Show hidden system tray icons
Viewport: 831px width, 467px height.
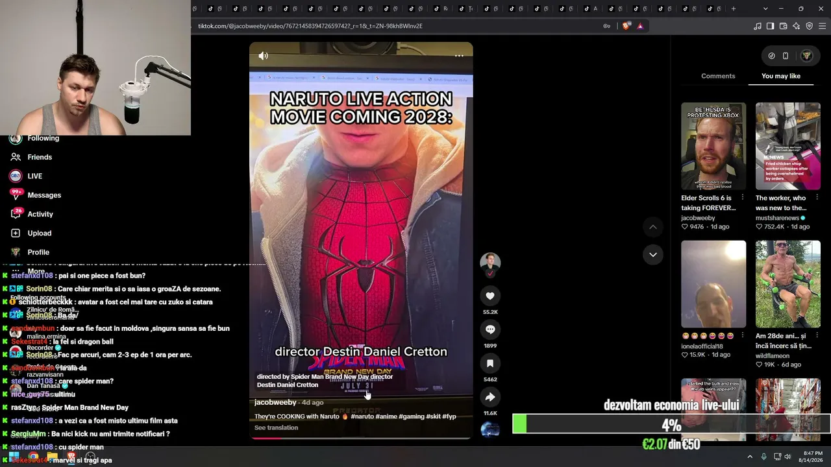(750, 457)
